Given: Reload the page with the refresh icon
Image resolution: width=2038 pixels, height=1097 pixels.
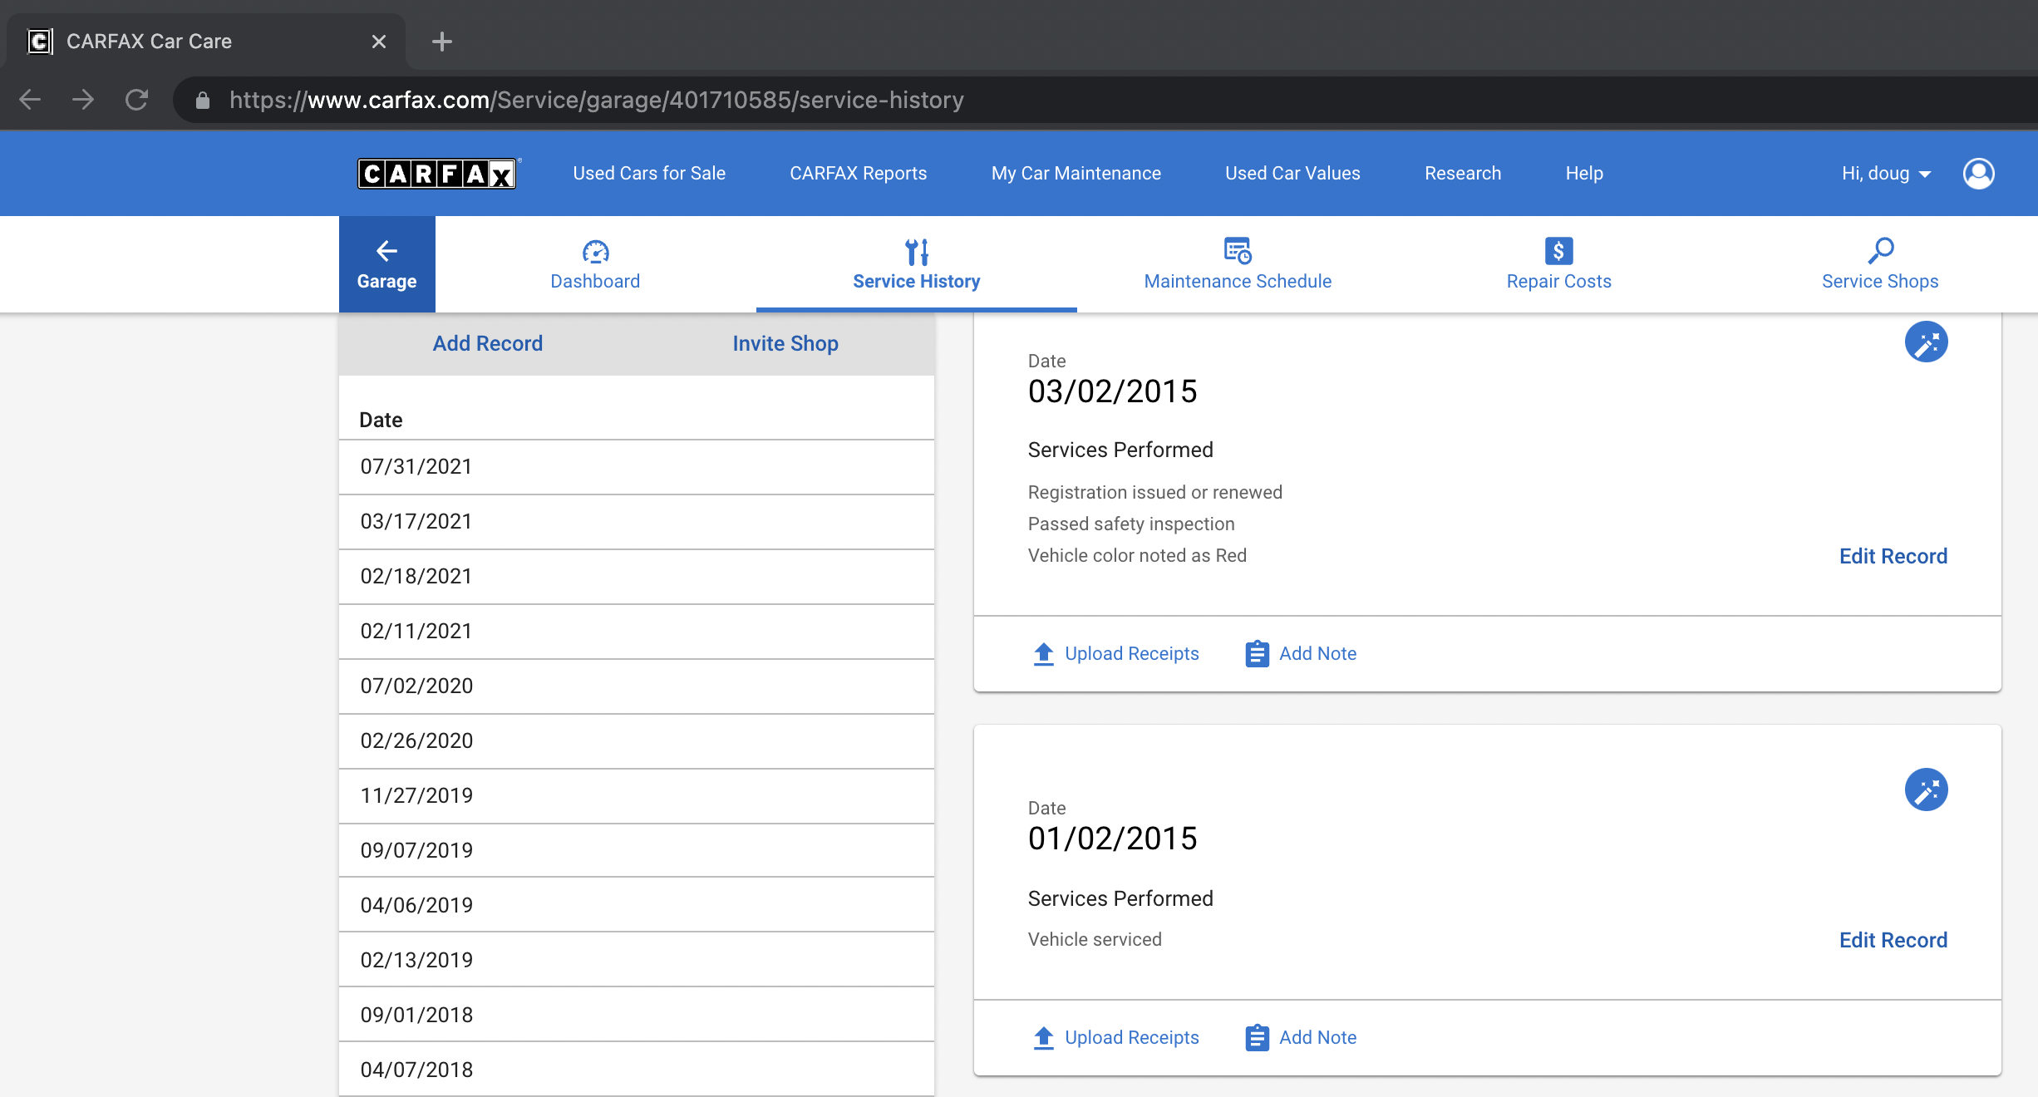Looking at the screenshot, I should click(136, 101).
